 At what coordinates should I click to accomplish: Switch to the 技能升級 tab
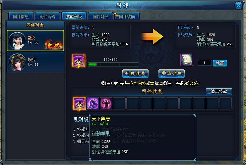point(74,16)
